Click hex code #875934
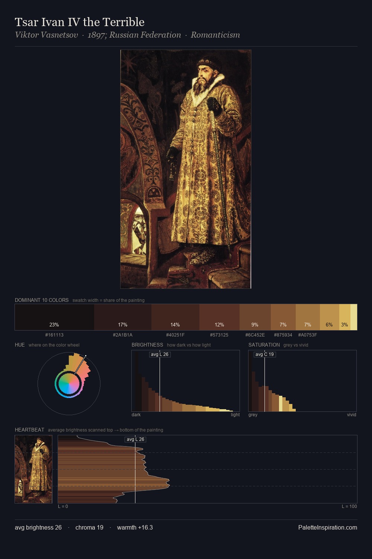The image size is (372, 559). [283, 335]
